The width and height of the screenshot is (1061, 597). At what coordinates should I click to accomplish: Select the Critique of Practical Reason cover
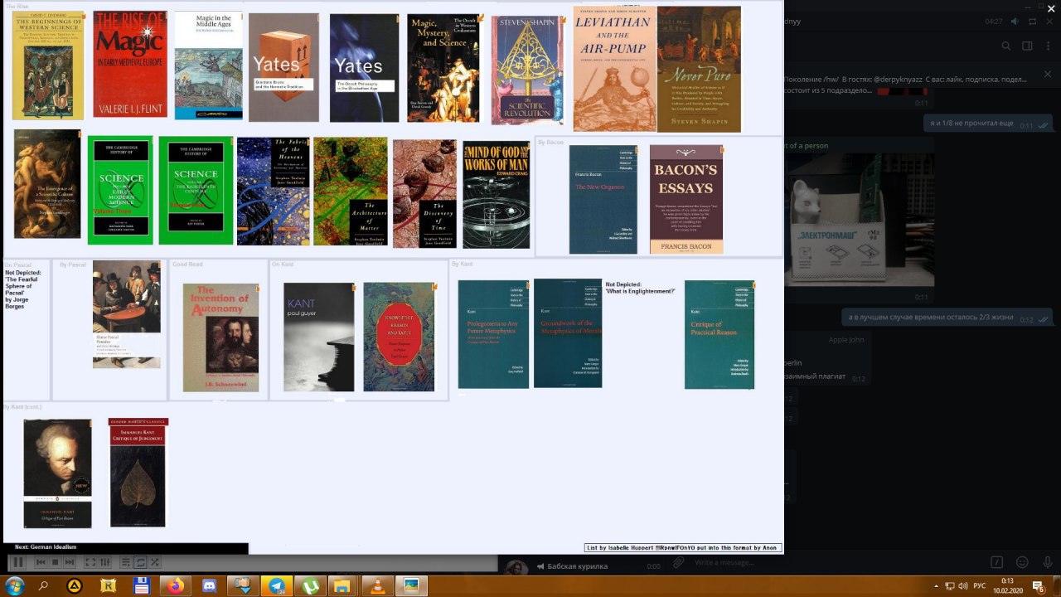[x=719, y=335]
